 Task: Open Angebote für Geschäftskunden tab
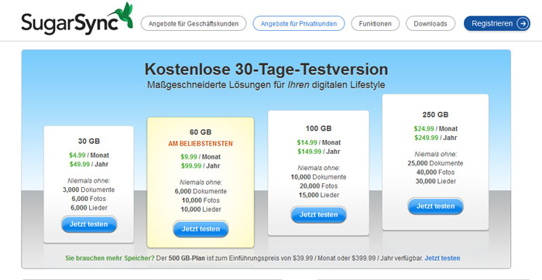click(x=194, y=23)
